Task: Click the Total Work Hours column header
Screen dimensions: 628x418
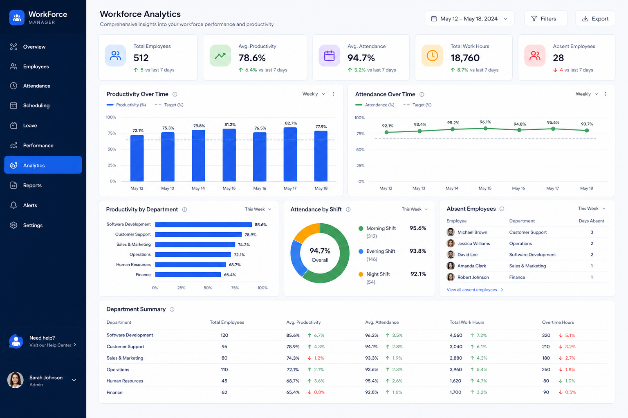Action: point(467,322)
